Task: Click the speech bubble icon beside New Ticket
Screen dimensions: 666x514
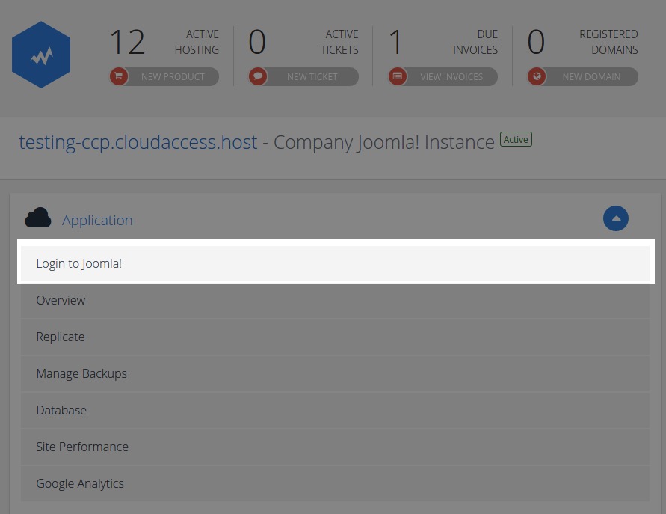Action: coord(258,76)
